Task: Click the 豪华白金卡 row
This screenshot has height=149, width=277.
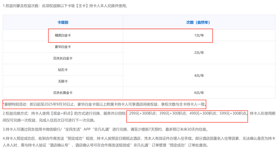Action: click(63, 47)
